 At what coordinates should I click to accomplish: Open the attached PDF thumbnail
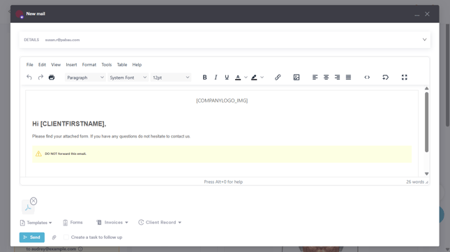[28, 207]
